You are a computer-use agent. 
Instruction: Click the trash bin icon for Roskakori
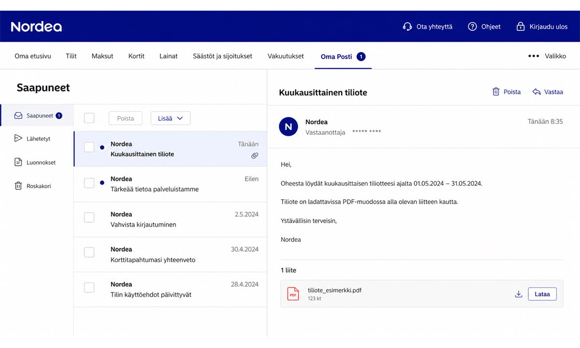pos(18,186)
